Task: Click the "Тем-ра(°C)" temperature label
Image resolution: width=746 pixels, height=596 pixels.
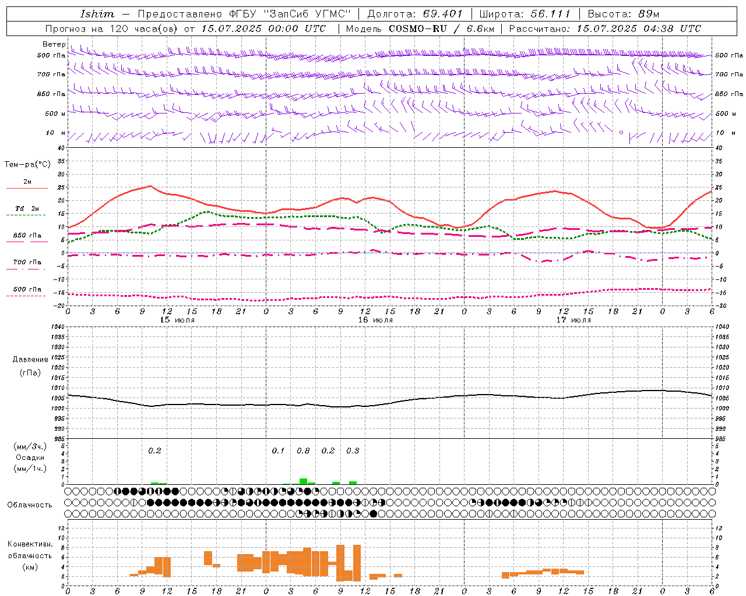Action: 27,165
